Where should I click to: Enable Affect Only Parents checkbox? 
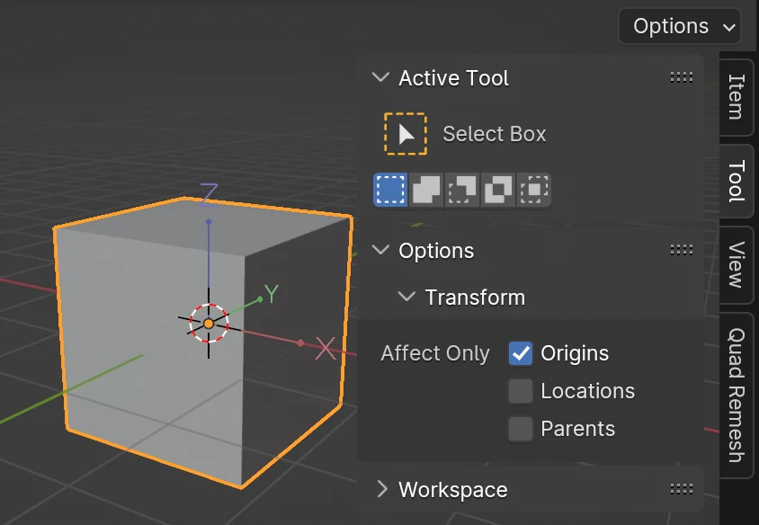521,430
